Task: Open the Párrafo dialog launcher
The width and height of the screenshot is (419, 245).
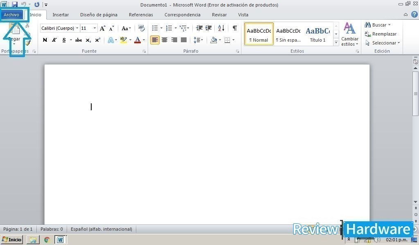Action: 238,51
